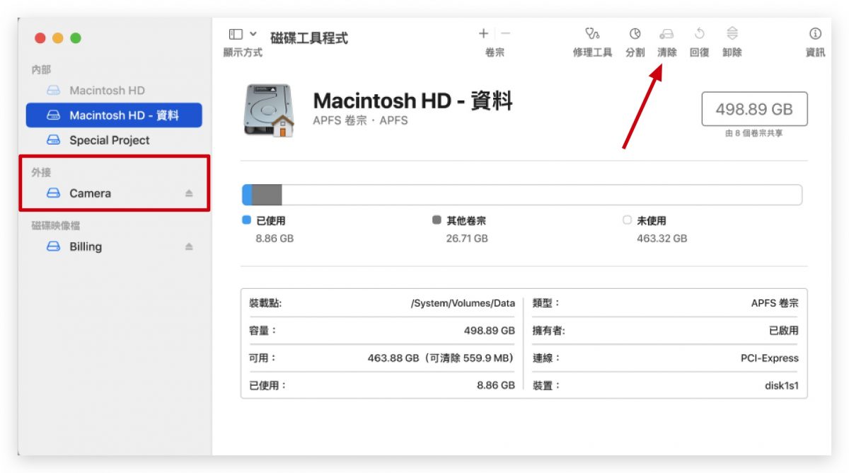This screenshot has width=849, height=473.
Task: Open the 顯示方式 sidebar view button
Action: click(236, 34)
